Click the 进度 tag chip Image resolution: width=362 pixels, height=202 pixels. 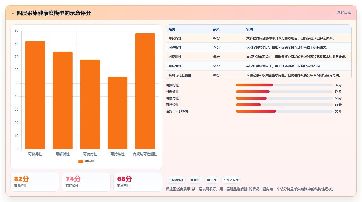[x=212, y=180]
